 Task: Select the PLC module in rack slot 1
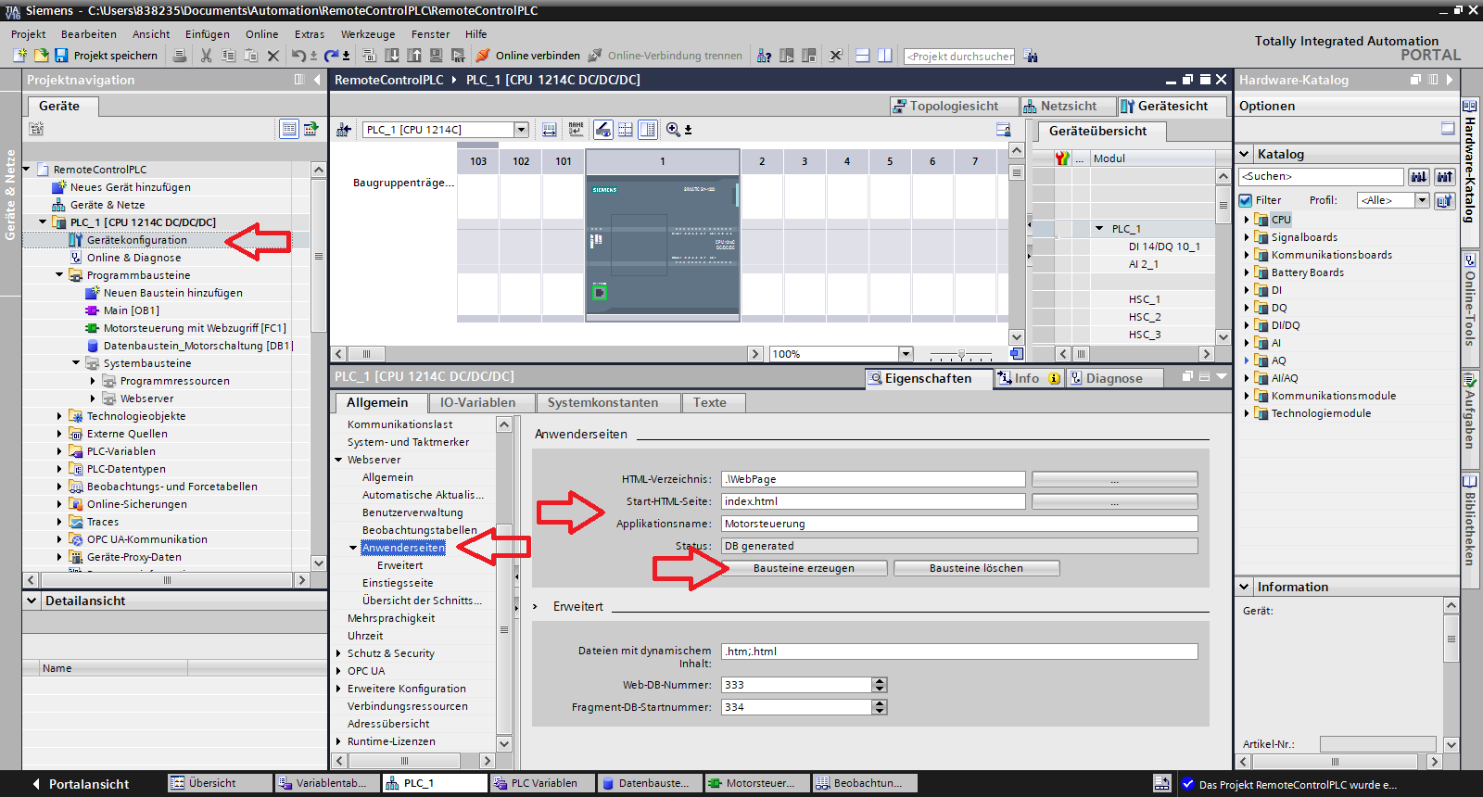pyautogui.click(x=663, y=247)
